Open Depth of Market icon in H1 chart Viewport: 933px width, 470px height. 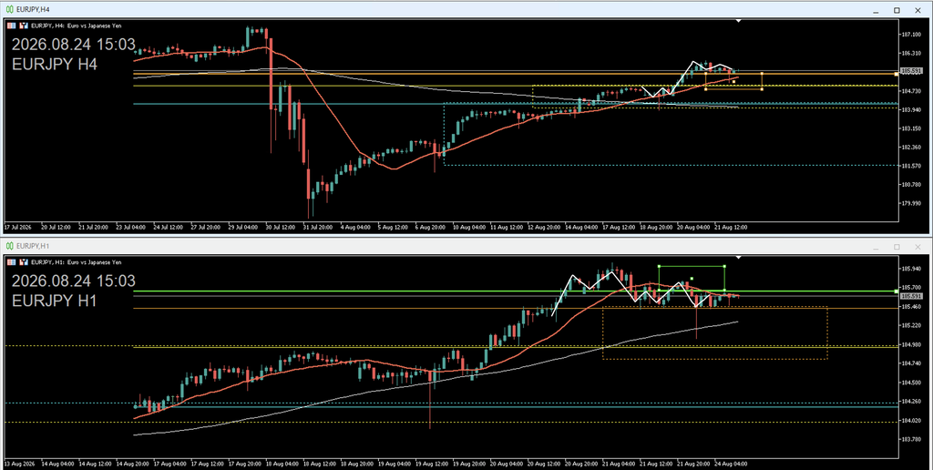(24, 261)
